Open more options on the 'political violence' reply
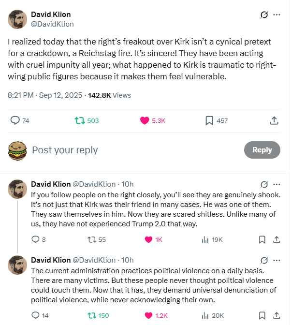The image size is (291, 325). (x=276, y=260)
